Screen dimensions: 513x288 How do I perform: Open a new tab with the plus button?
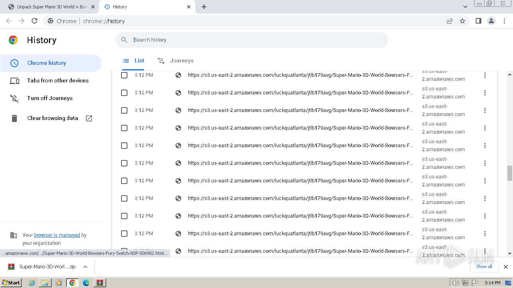click(x=204, y=7)
